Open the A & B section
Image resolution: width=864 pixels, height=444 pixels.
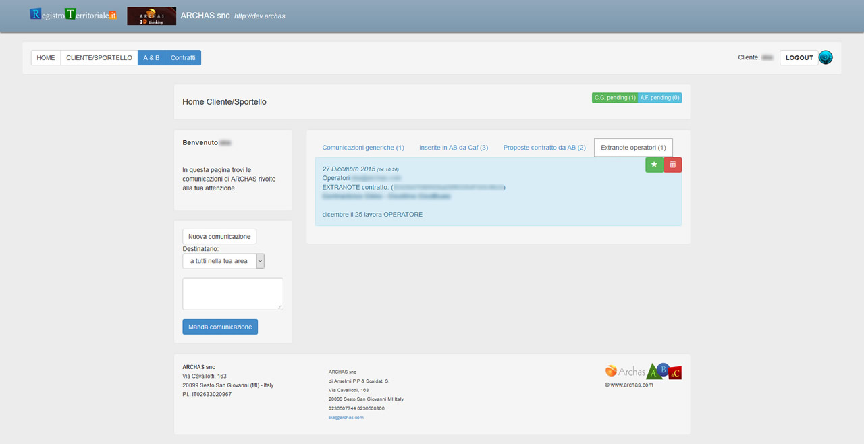151,58
